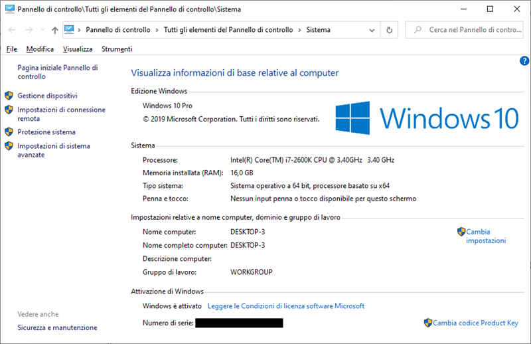Screen dimensions: 531x344
Task: Open Leggere le Condizioni di licenza link
Action: (x=286, y=306)
